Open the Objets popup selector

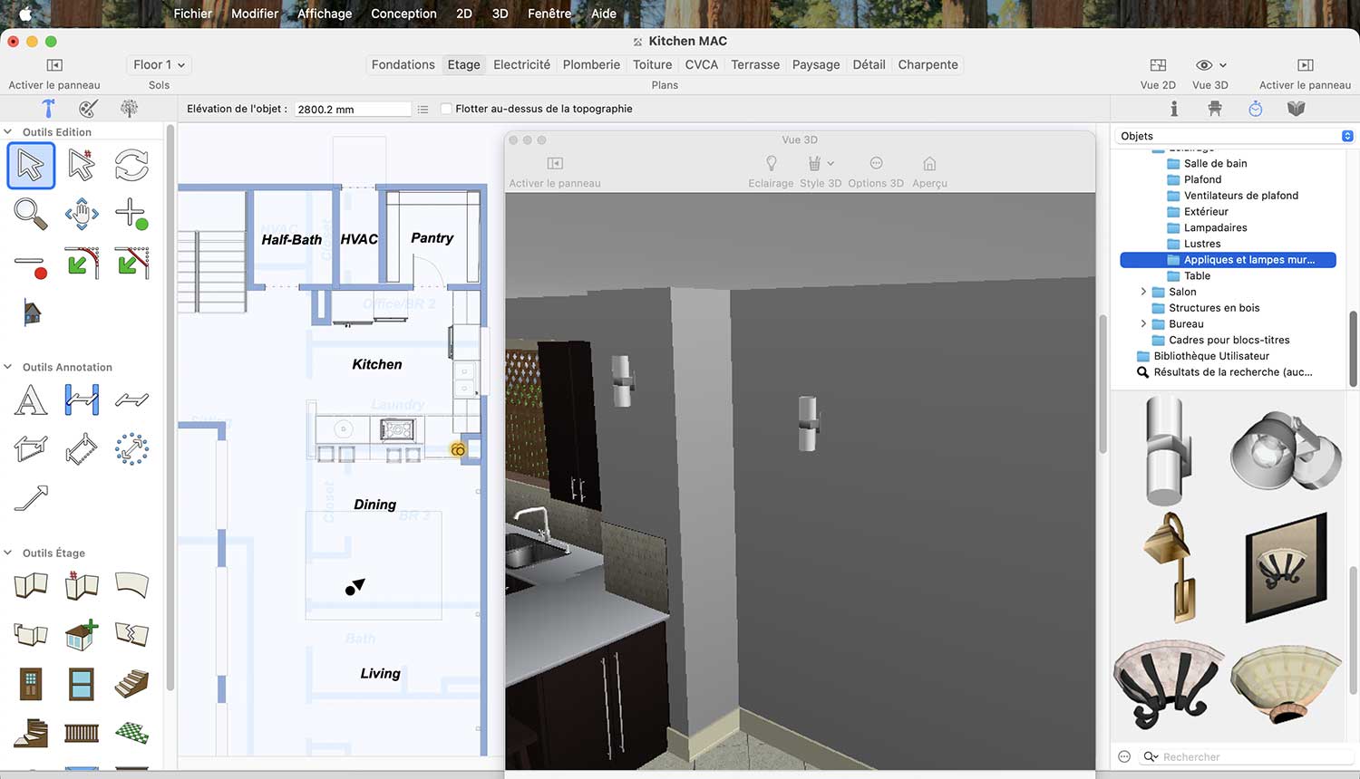[x=1237, y=136]
